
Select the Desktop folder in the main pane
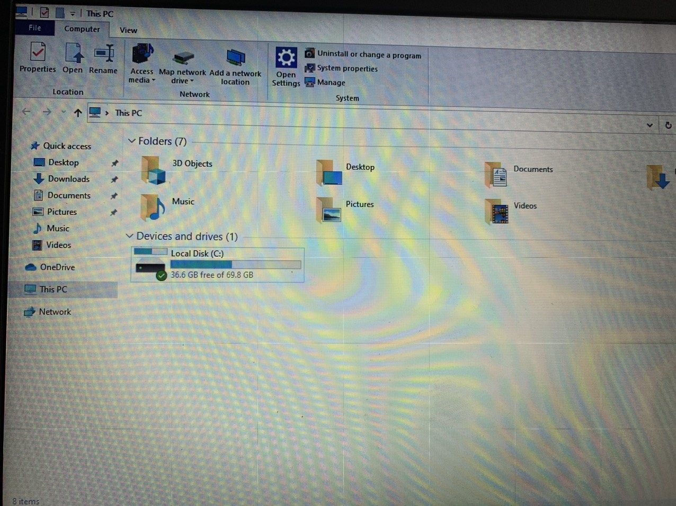pos(329,173)
